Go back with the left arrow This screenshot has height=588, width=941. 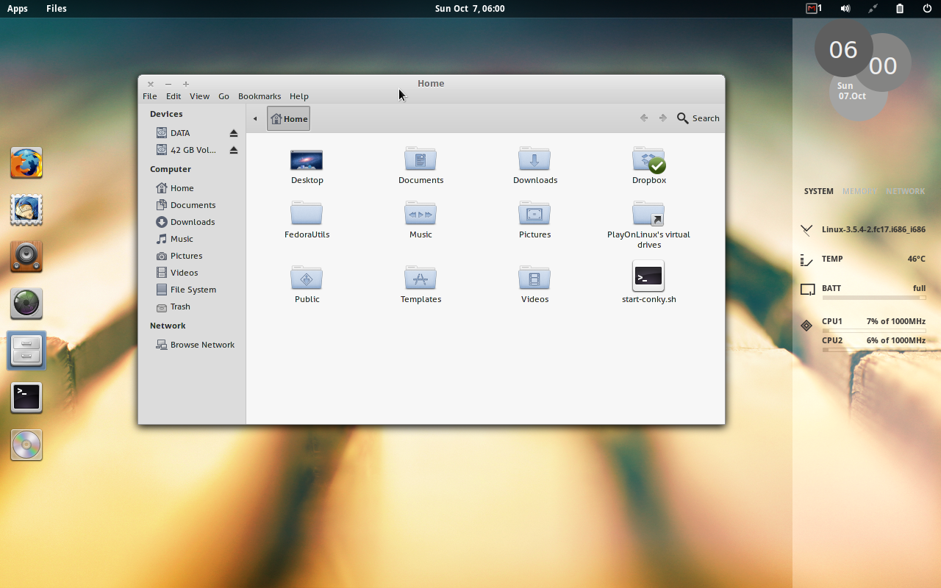click(x=644, y=118)
